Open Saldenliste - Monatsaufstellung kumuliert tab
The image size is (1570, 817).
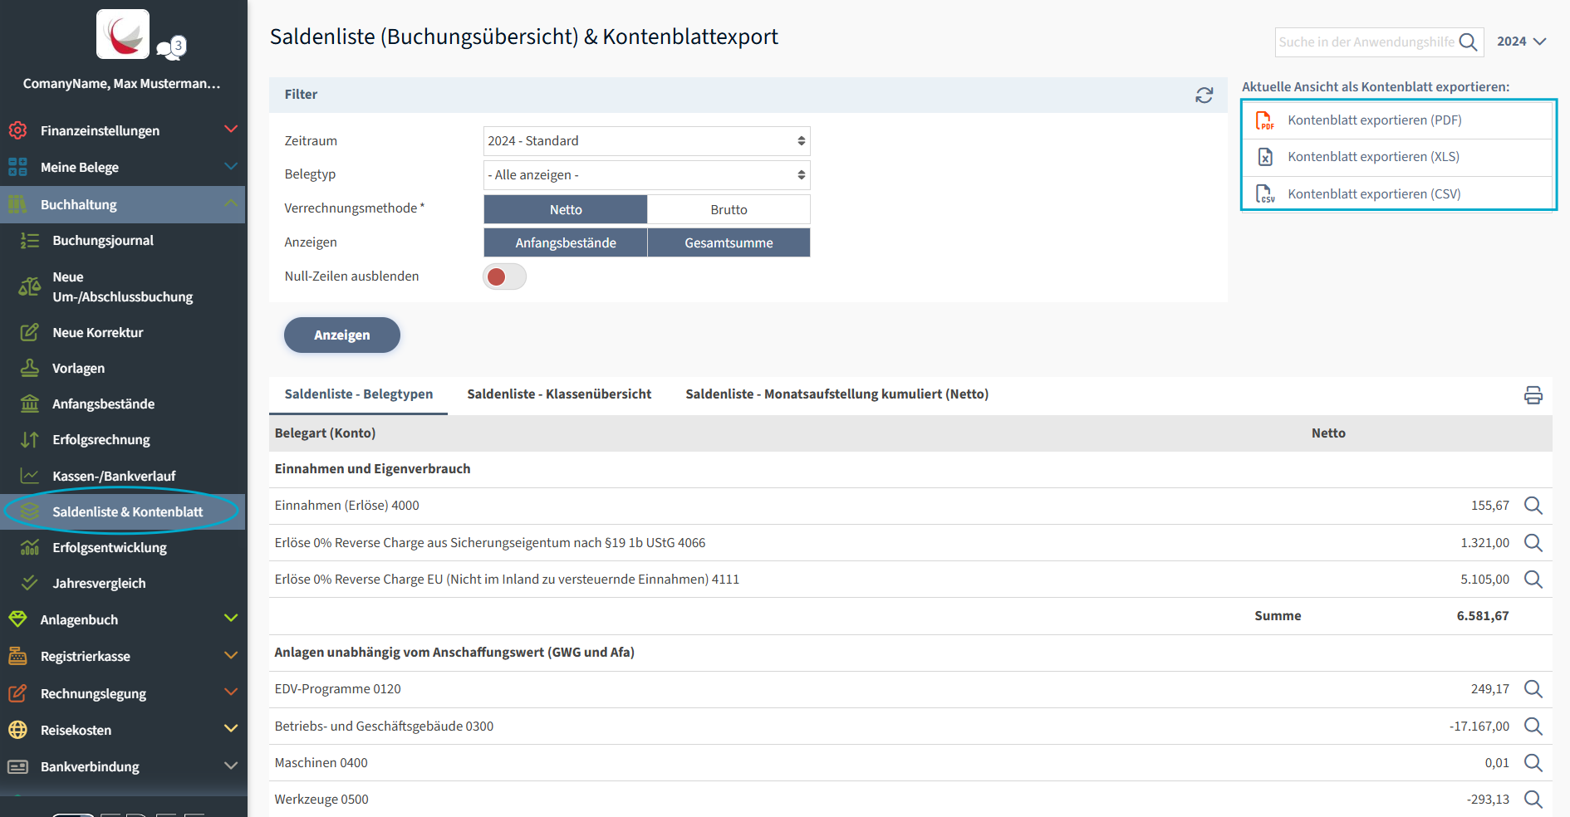coord(837,394)
